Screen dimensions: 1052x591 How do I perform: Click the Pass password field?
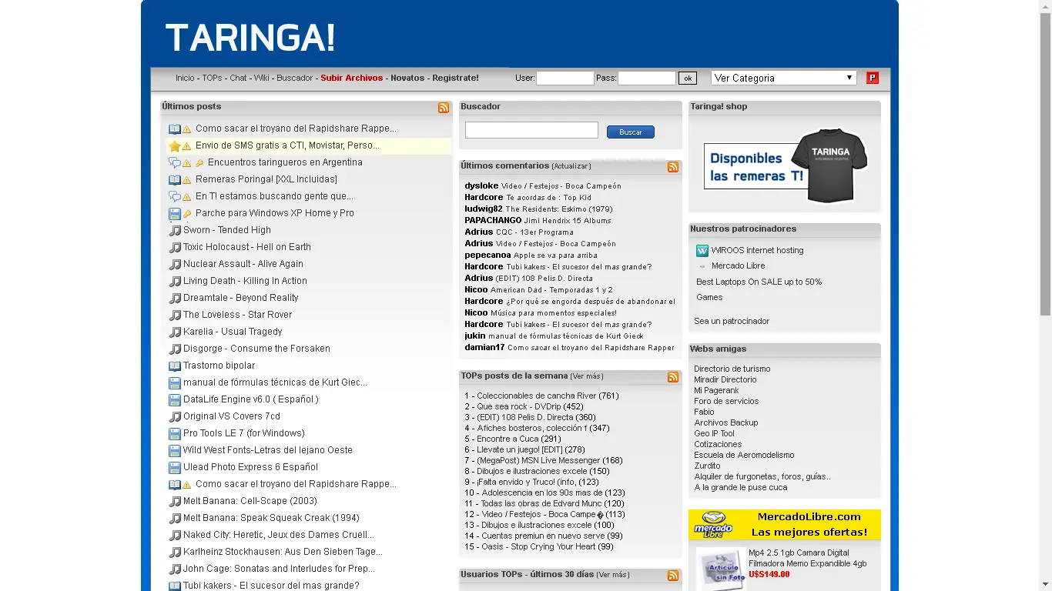[647, 78]
